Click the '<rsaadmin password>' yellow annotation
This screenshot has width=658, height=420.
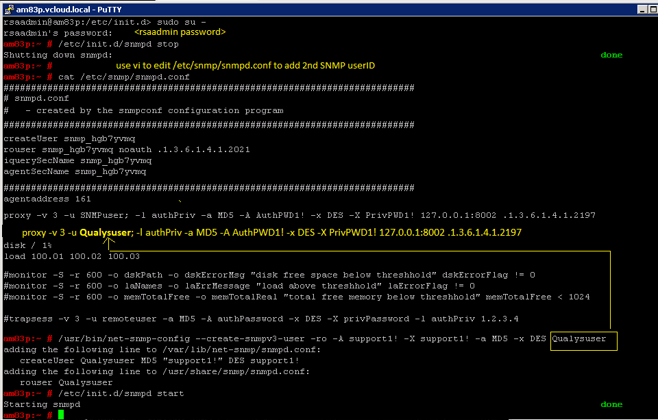(x=180, y=32)
